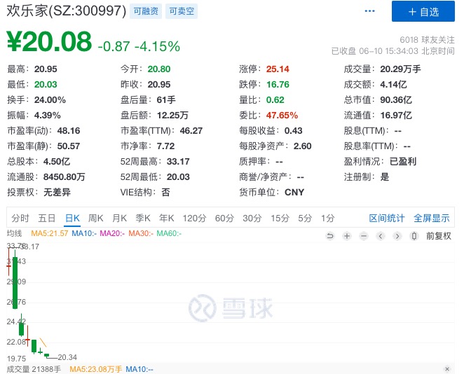464x374 pixels.
Task: Open the 前复权 adjustment dropdown
Action: [439, 236]
